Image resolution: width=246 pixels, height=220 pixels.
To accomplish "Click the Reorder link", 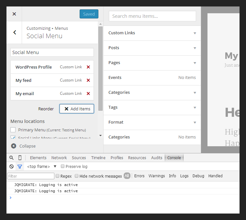I will coord(46,109).
